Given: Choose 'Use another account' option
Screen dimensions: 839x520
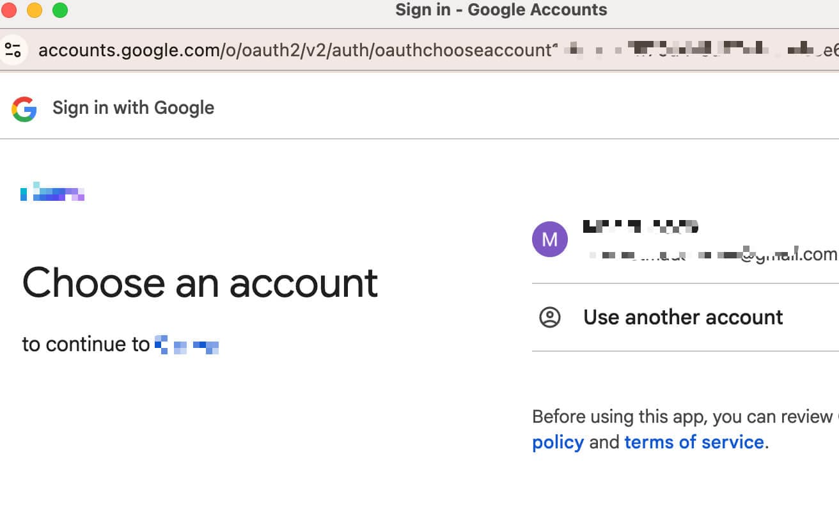Looking at the screenshot, I should pos(683,317).
